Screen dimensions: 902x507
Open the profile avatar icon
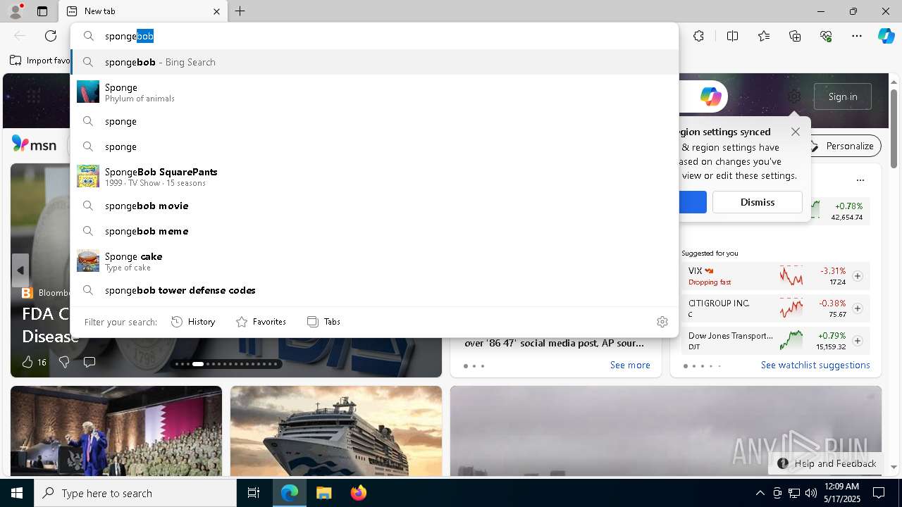coord(16,11)
